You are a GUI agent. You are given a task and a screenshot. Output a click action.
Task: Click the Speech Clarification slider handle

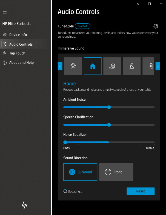point(109,125)
